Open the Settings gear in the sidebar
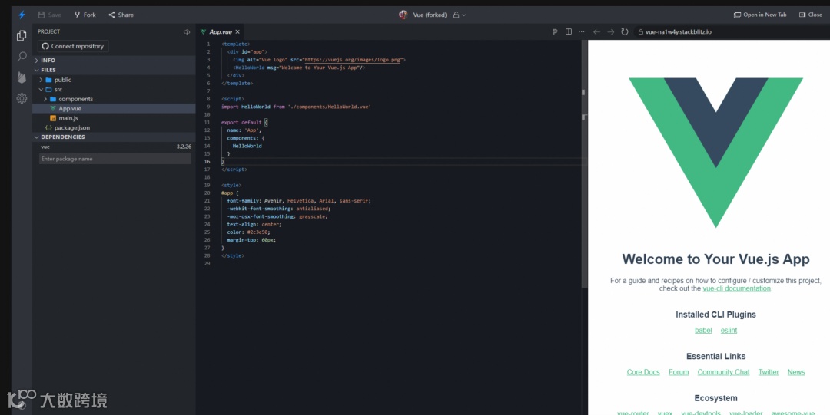830x415 pixels. pos(22,98)
